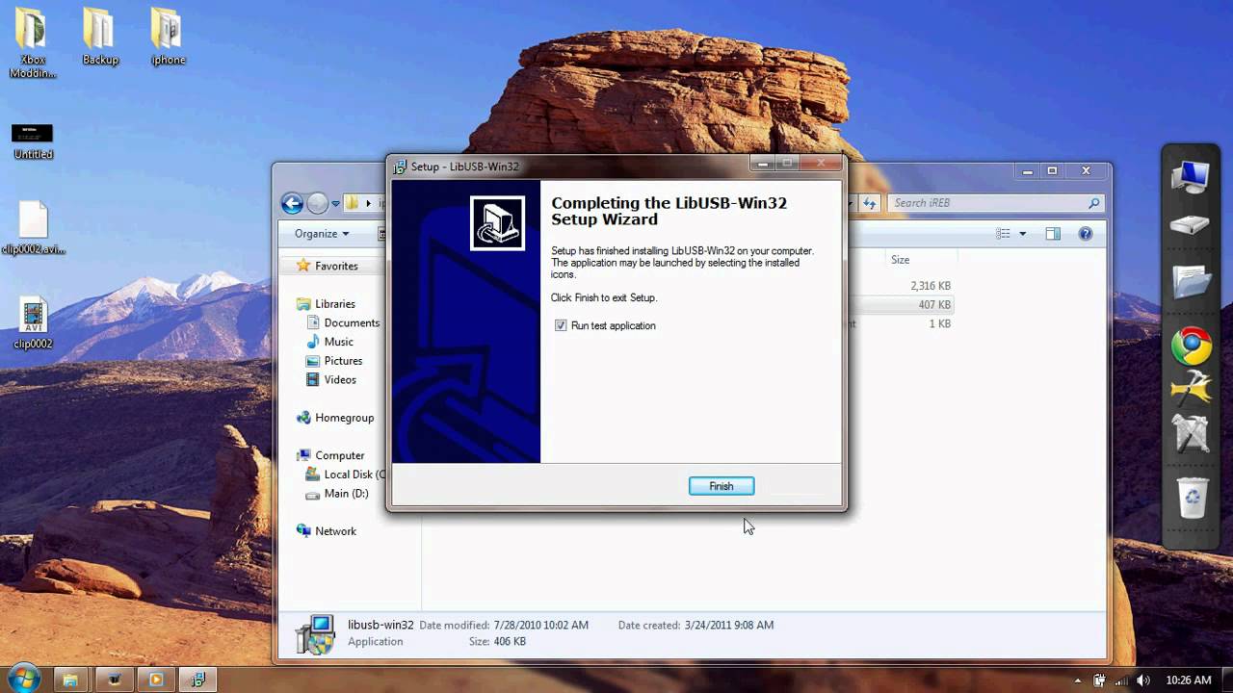Open the Recycle Bin in side dock
Viewport: 1233px width, 693px height.
click(1193, 499)
